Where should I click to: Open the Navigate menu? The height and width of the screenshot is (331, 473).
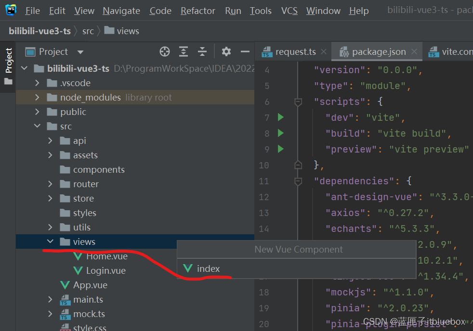(x=121, y=11)
